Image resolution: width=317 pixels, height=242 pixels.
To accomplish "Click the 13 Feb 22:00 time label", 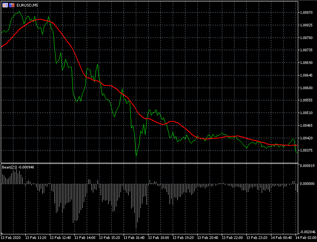I will click(232, 238).
